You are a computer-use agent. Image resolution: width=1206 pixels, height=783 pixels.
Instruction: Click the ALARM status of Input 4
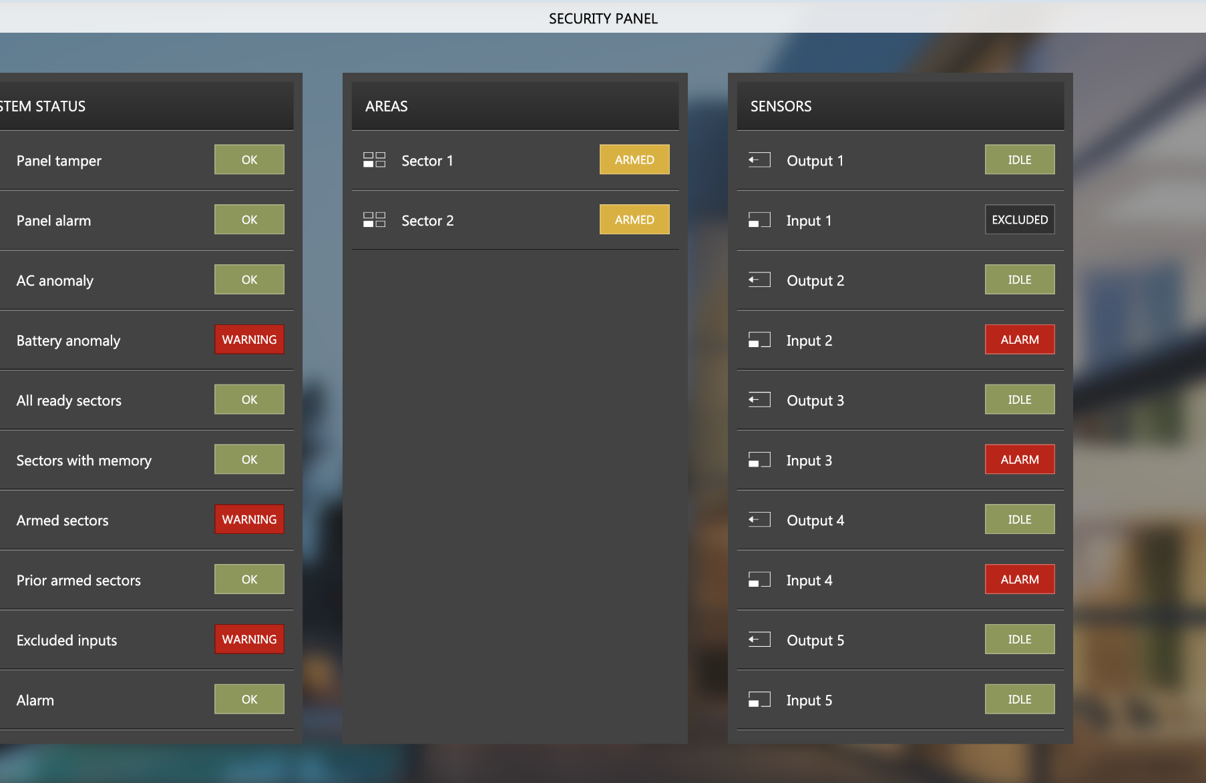coord(1020,579)
